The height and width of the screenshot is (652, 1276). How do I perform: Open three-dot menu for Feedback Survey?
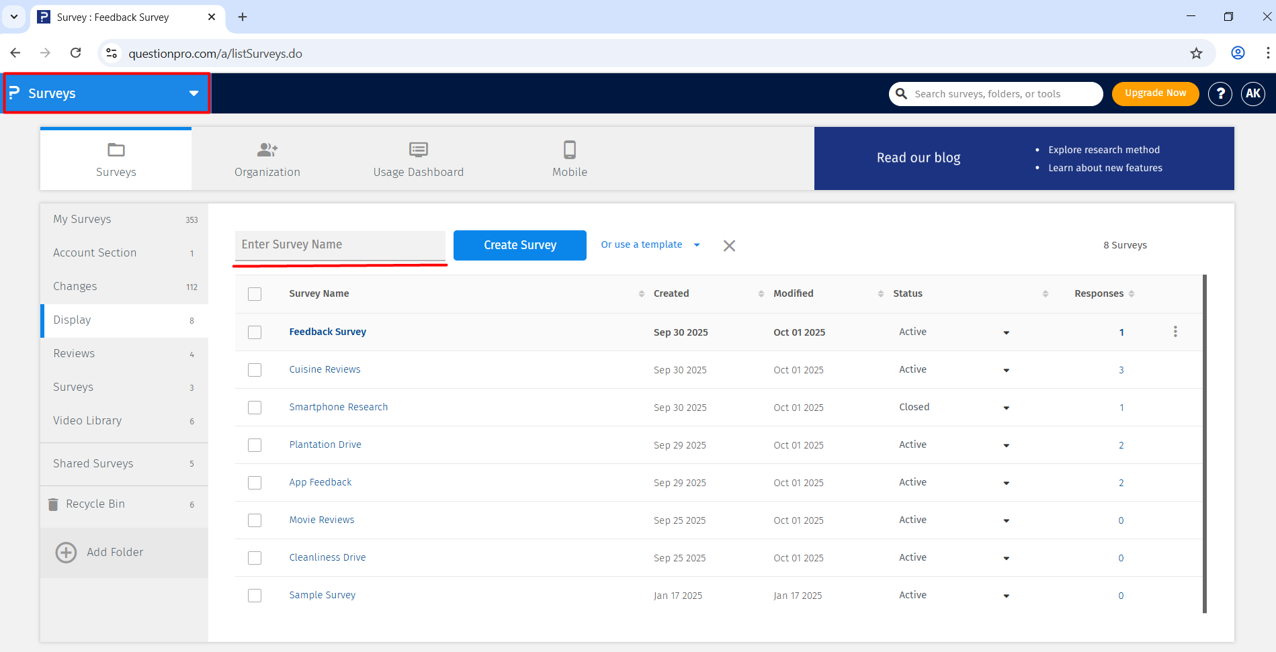point(1175,332)
